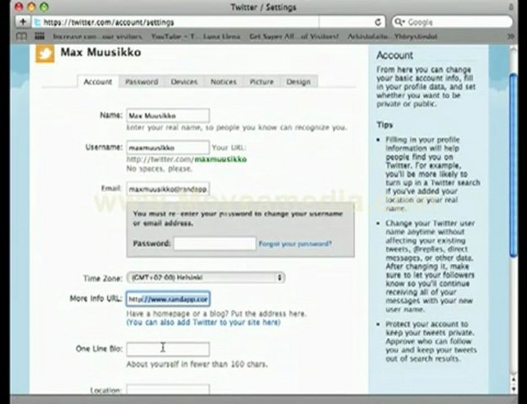This screenshot has width=527, height=404.
Task: Click the twitter.com/maxmuusikko URL text
Action: pyautogui.click(x=186, y=159)
